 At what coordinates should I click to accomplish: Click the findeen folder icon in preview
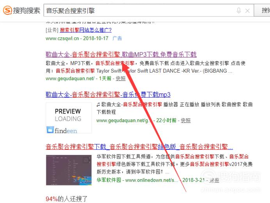[50, 130]
